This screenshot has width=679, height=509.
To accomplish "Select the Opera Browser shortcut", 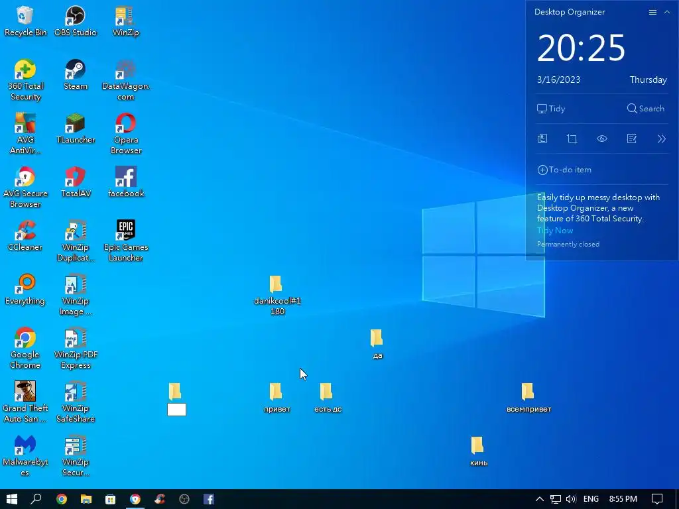I will click(125, 134).
